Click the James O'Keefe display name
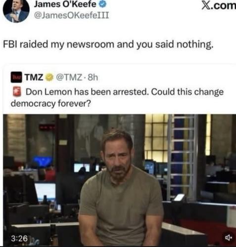Screen dimensions: 236x247 tap(65, 4)
